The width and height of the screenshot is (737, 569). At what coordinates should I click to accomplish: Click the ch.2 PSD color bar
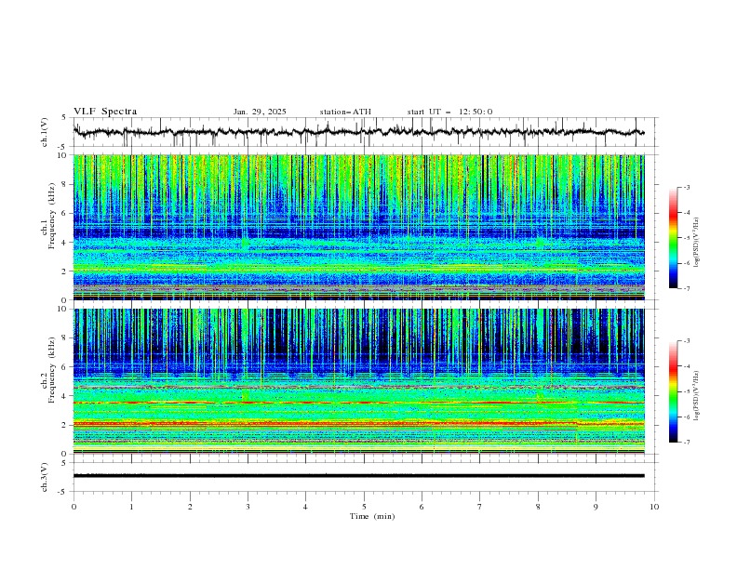click(x=673, y=391)
